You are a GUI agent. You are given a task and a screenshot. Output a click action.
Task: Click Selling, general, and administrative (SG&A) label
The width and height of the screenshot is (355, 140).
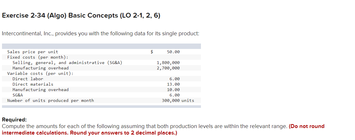pyautogui.click(x=67, y=63)
